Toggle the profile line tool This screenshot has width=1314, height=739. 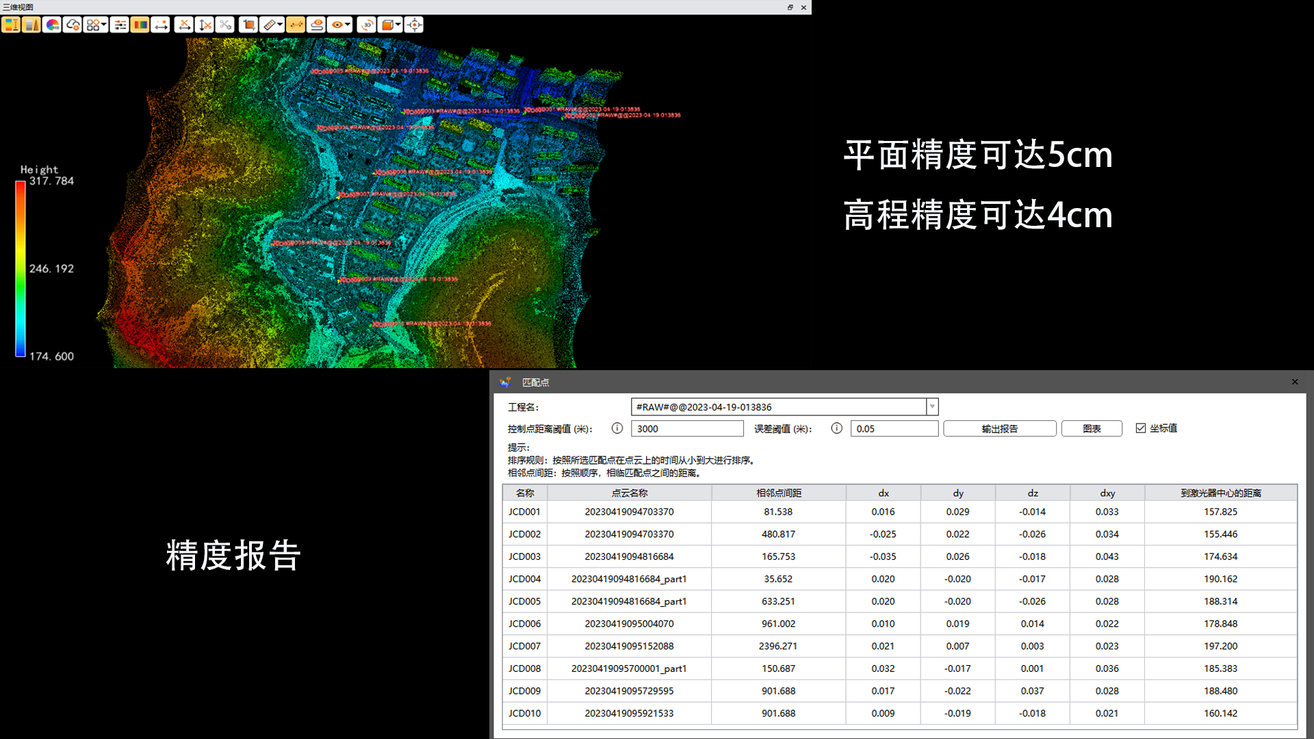click(295, 25)
